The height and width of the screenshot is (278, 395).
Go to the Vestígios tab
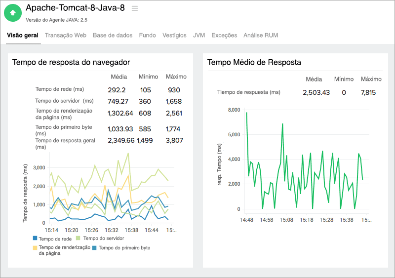pyautogui.click(x=174, y=36)
